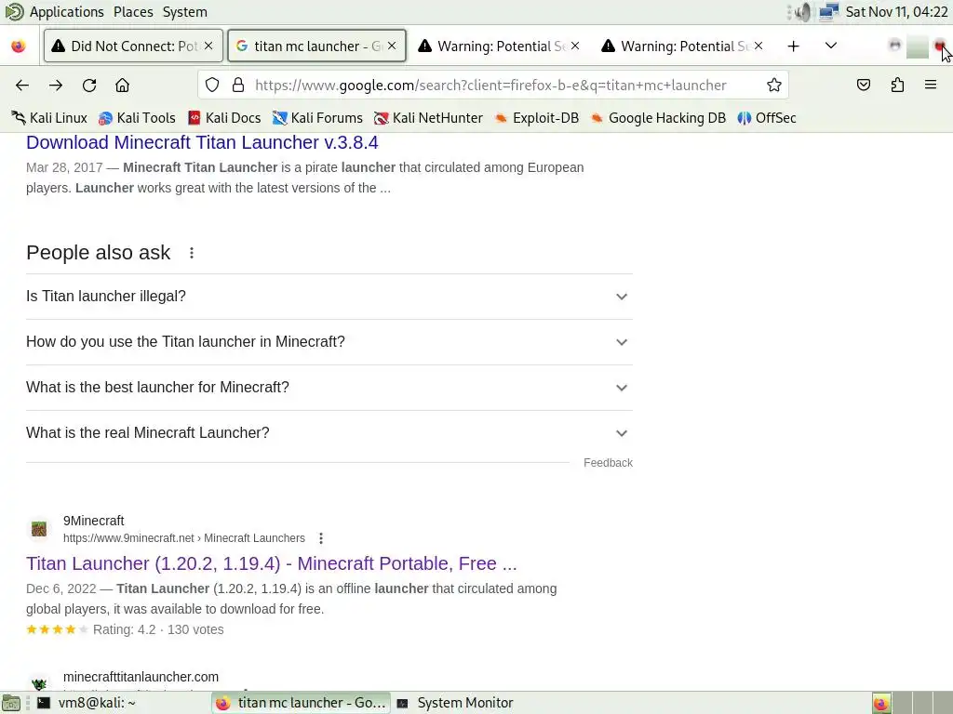
Task: Bookmark this page with the star
Action: pyautogui.click(x=773, y=85)
